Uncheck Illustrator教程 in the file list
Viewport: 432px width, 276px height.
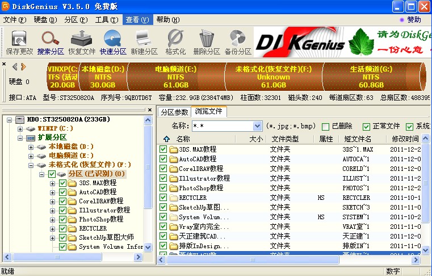click(163, 178)
